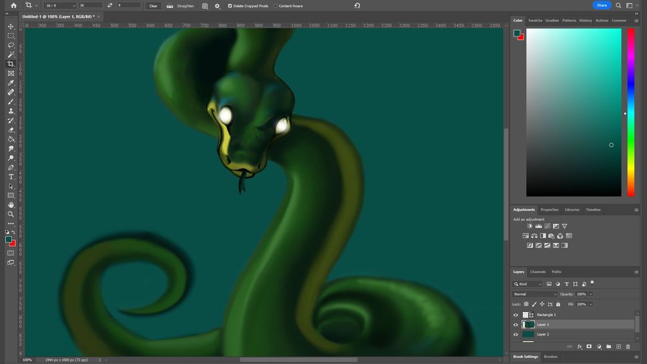Open the Normal blend mode dropdown

[x=535, y=294]
